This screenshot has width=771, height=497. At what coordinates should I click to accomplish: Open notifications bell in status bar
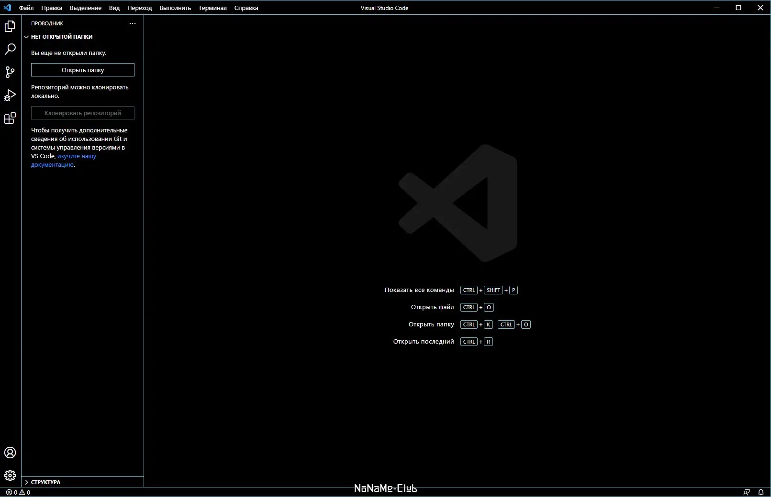(761, 492)
